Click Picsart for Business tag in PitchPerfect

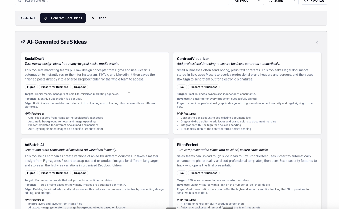click(x=204, y=173)
